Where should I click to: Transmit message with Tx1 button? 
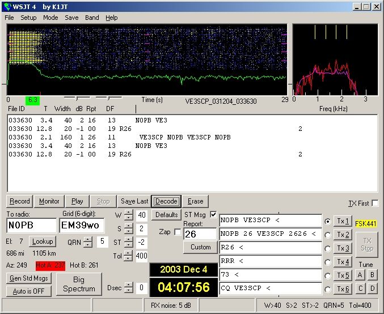point(343,221)
